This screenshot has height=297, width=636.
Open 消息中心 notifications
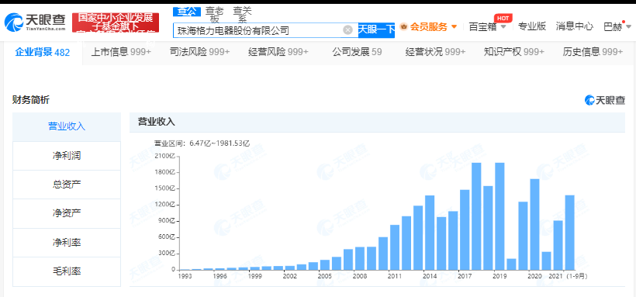tap(575, 27)
